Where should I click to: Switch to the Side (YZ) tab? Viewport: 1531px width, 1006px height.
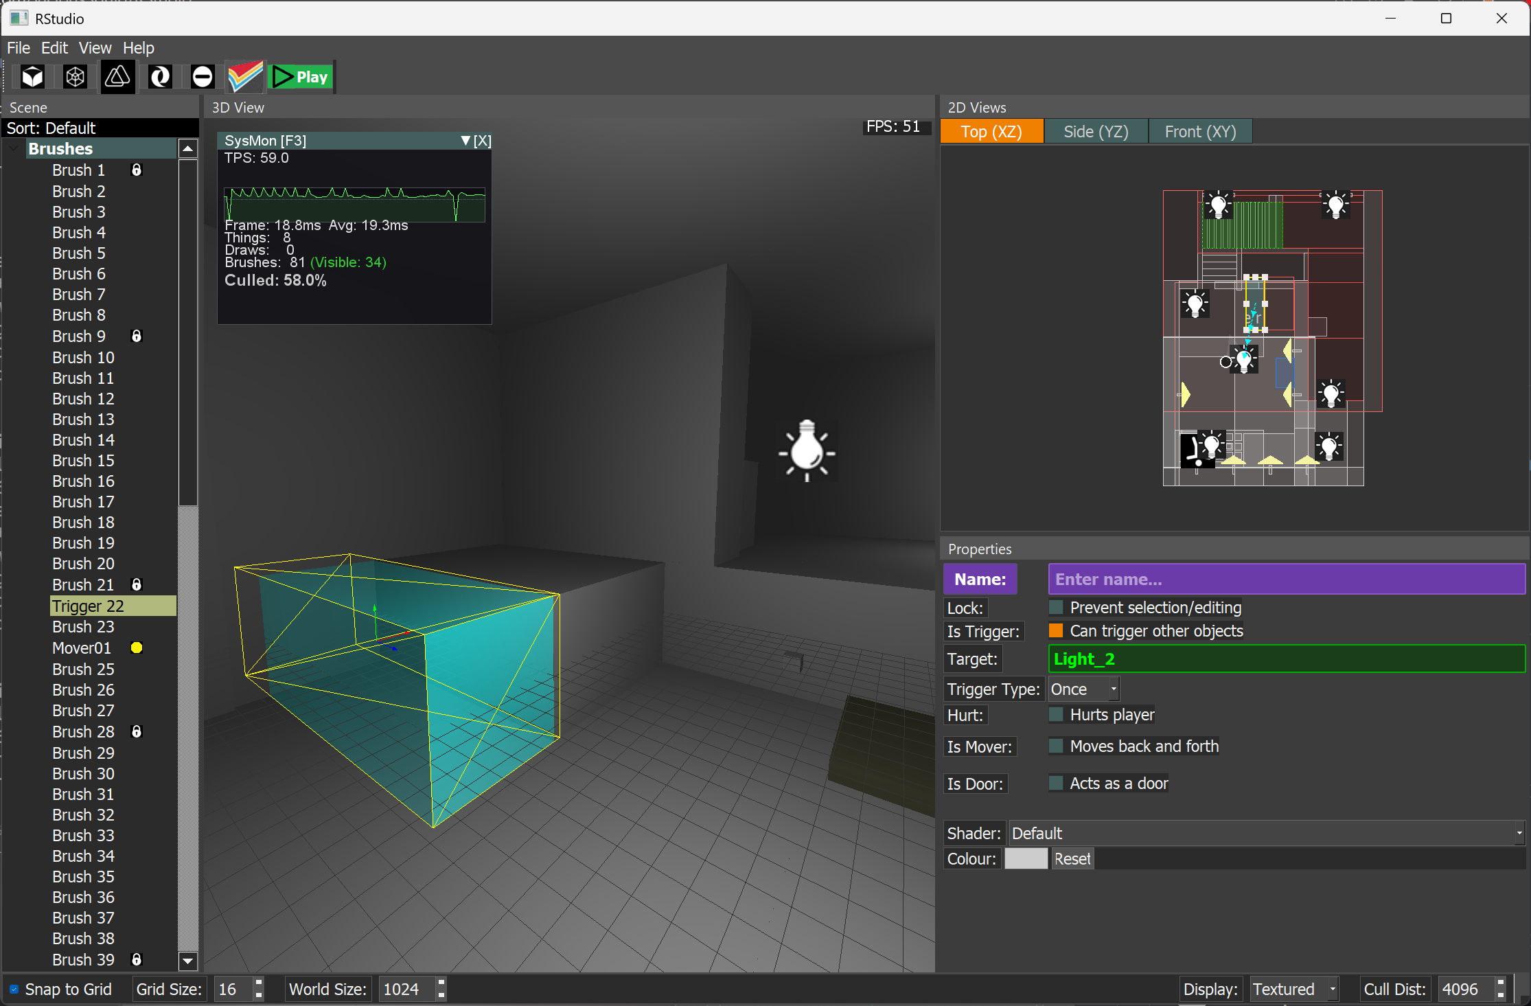coord(1096,132)
